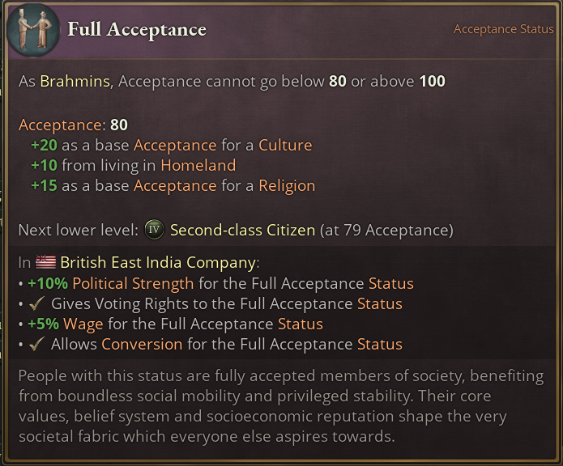
Task: Select the Brahmins keyword
Action: pyautogui.click(x=75, y=82)
